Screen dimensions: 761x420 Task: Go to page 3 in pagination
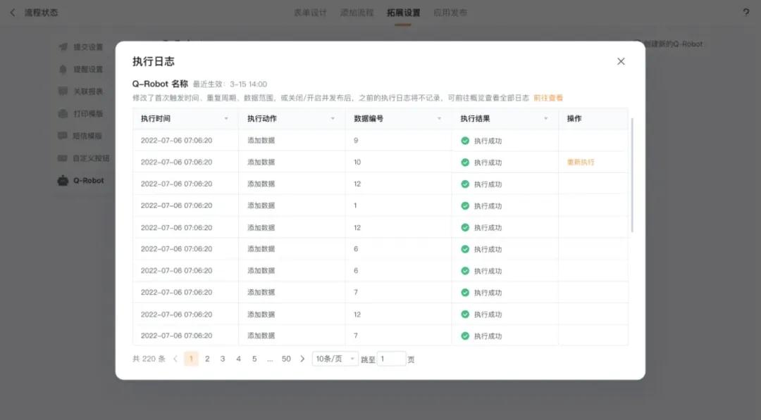pyautogui.click(x=223, y=359)
